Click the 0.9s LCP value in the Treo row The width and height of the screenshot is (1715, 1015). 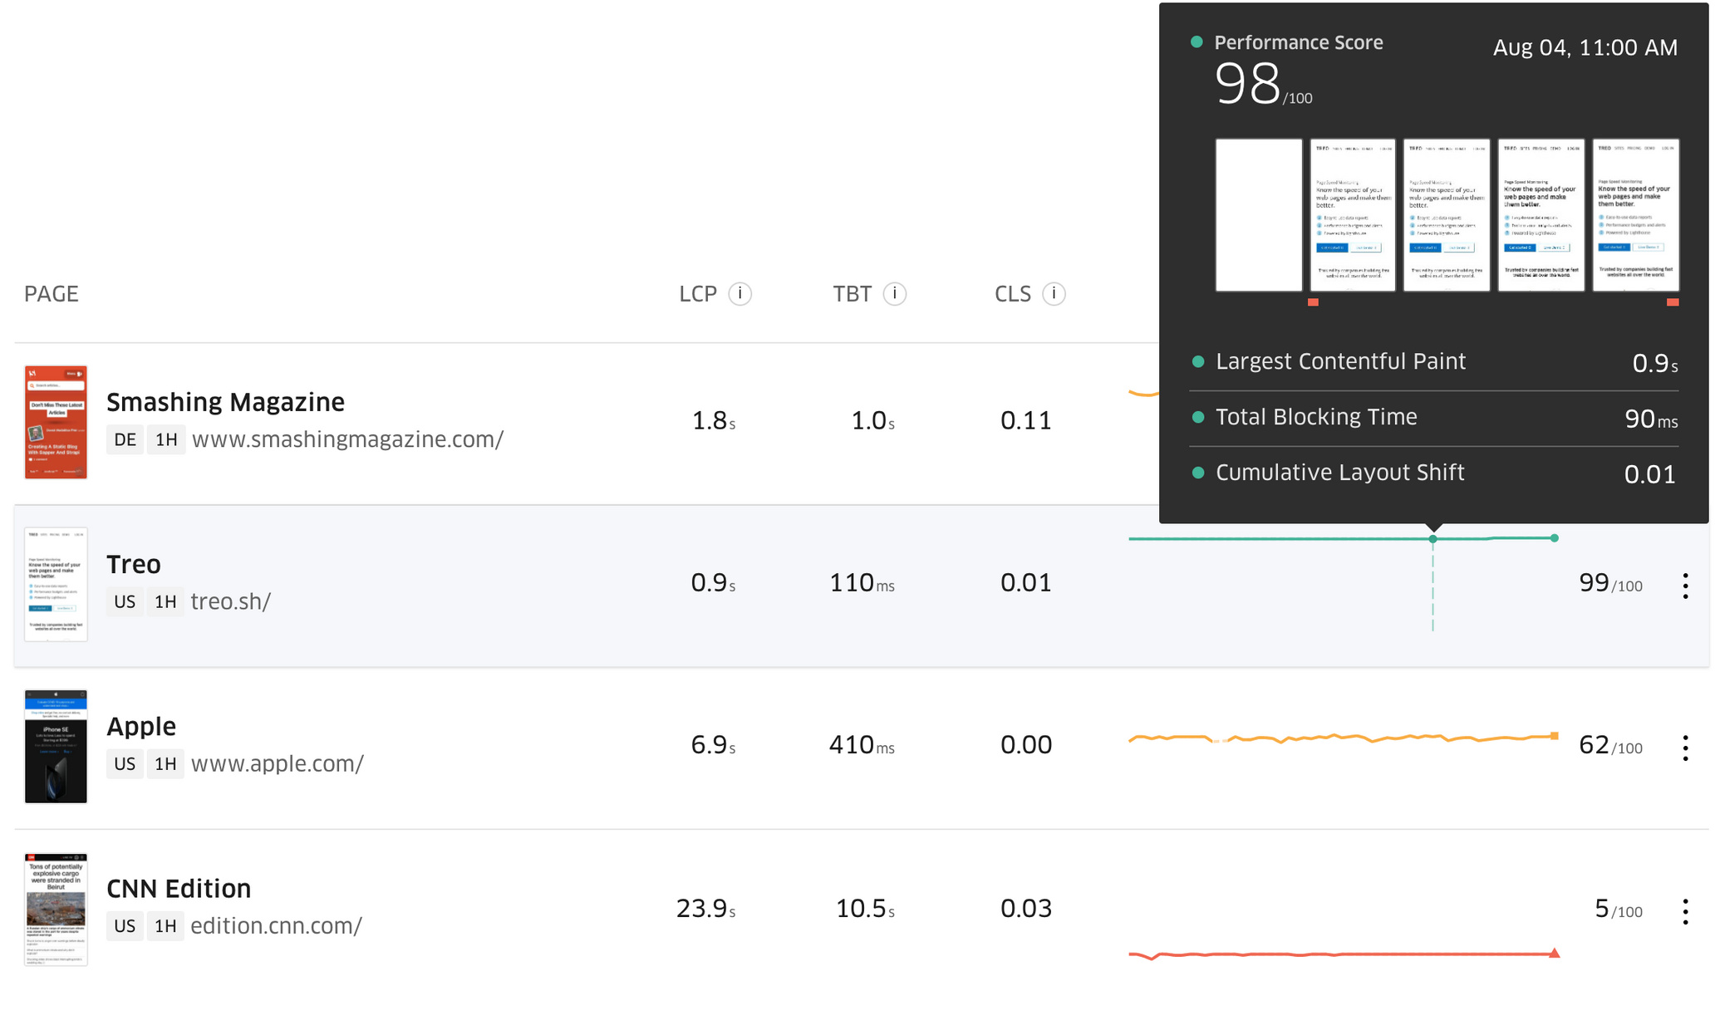coord(714,583)
